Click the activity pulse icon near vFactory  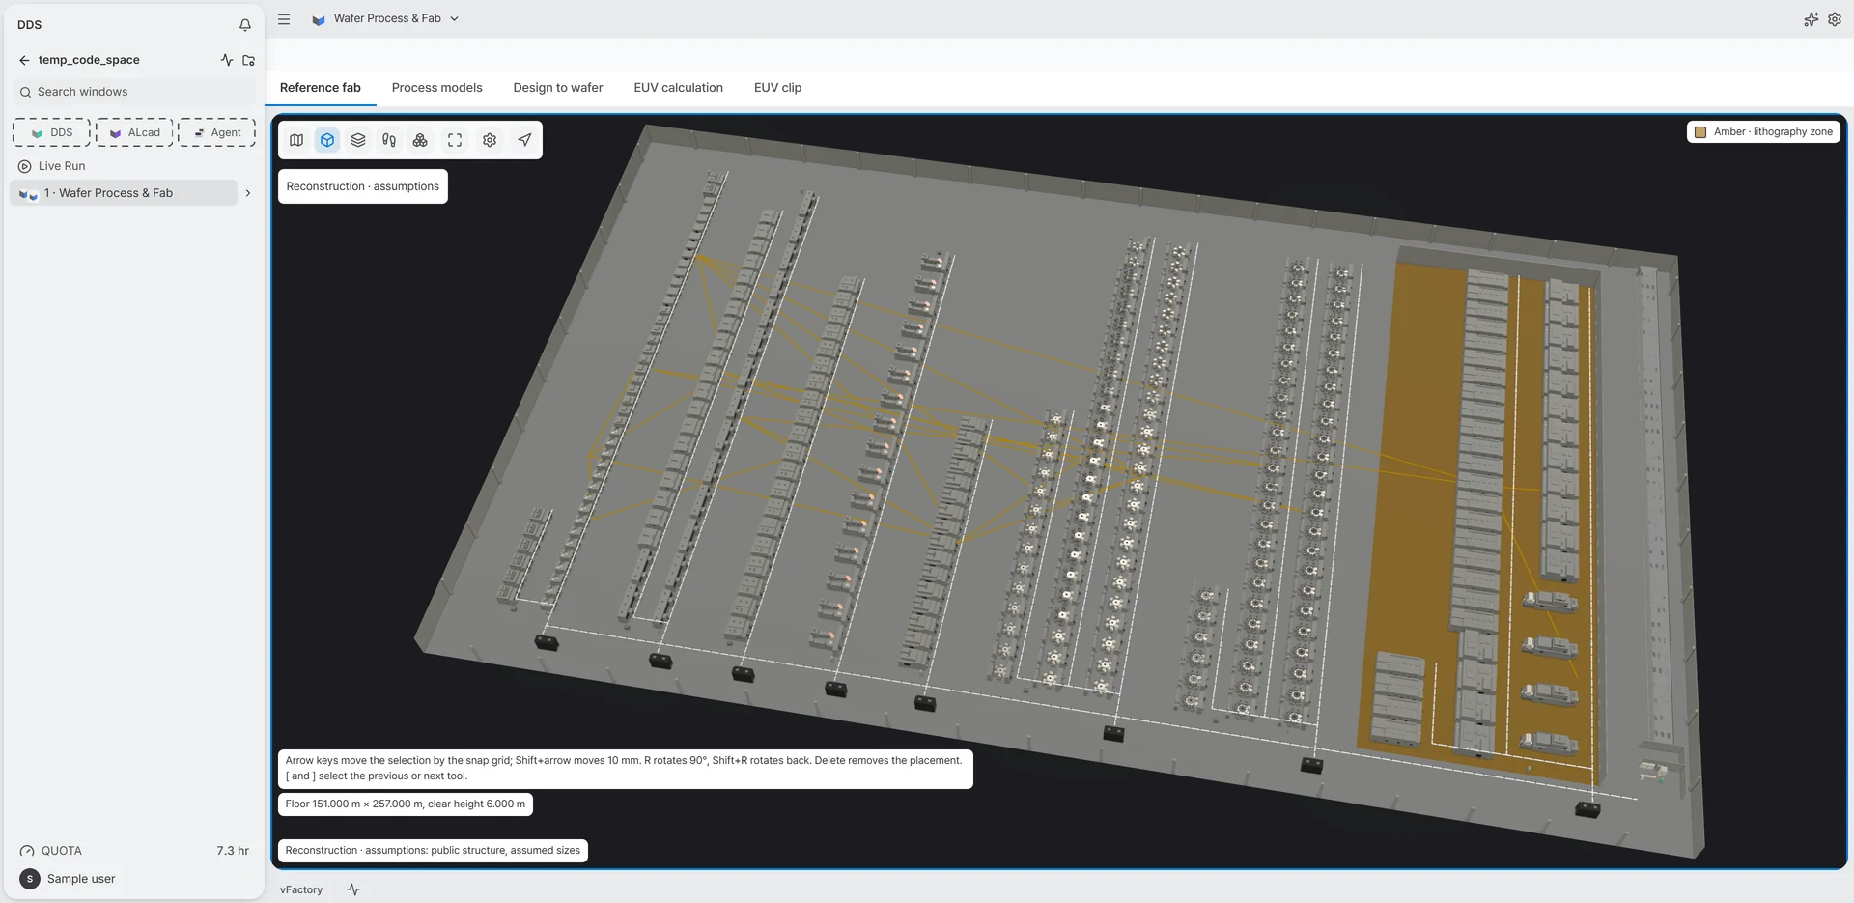[353, 889]
